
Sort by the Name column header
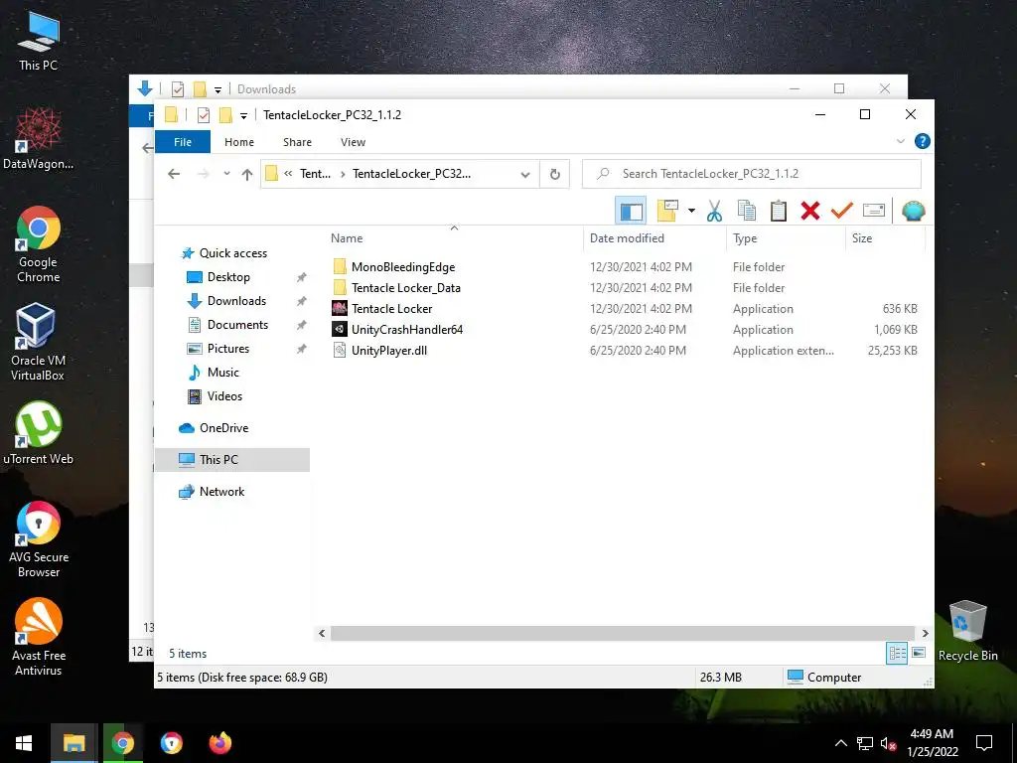tap(347, 238)
